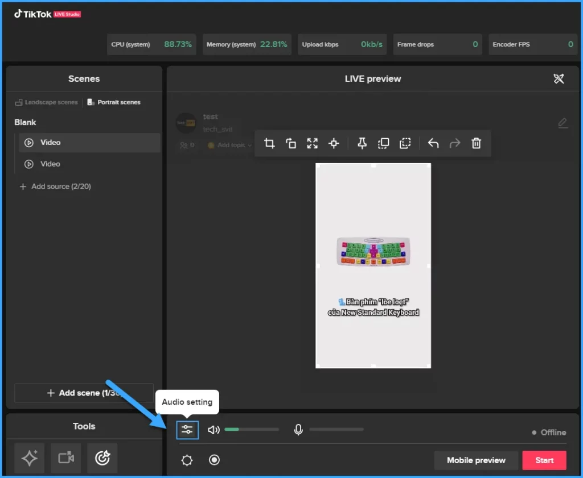The image size is (583, 478).
Task: Click the fit-to-screen expand arrows icon
Action: [x=312, y=144]
